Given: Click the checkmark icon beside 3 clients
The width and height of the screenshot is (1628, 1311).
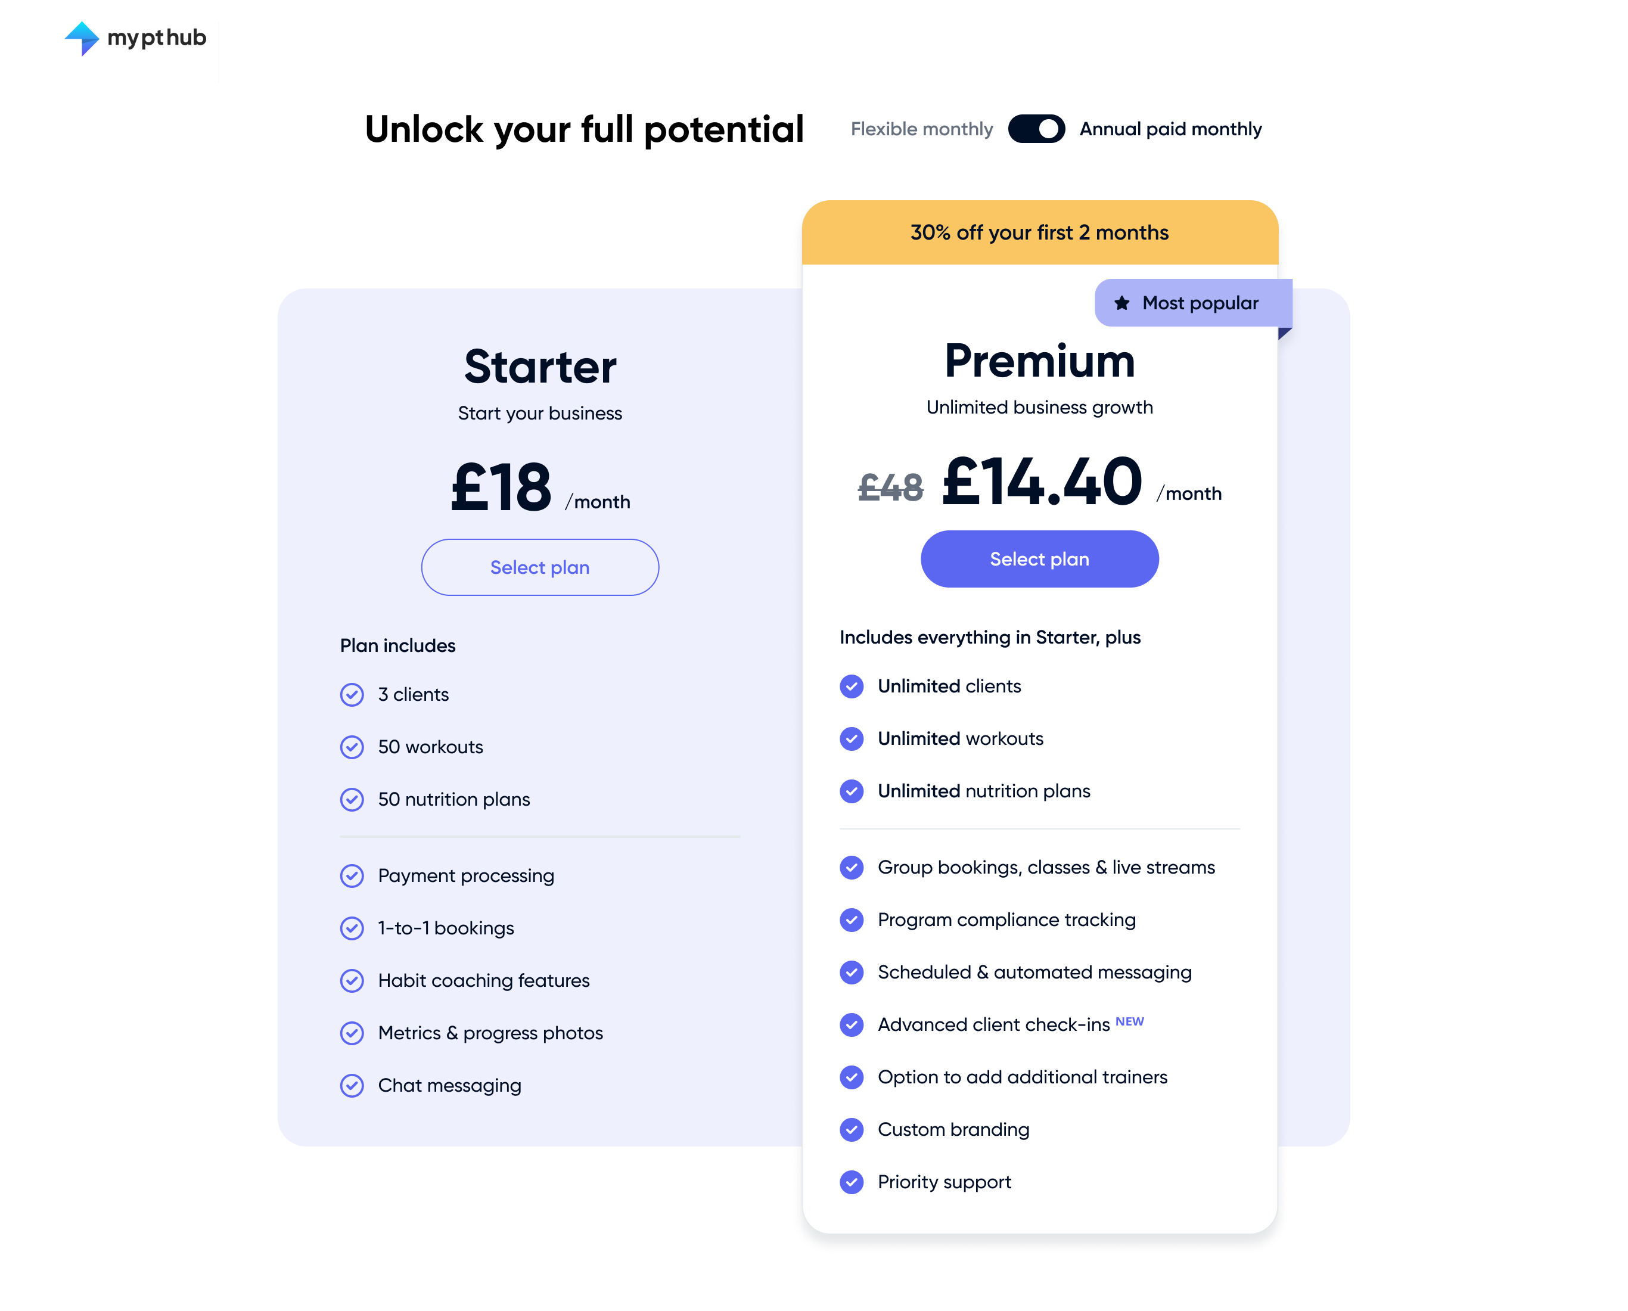Looking at the screenshot, I should (352, 695).
